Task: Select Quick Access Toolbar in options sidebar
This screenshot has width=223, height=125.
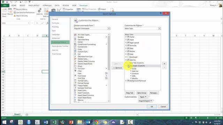Action: point(60,46)
